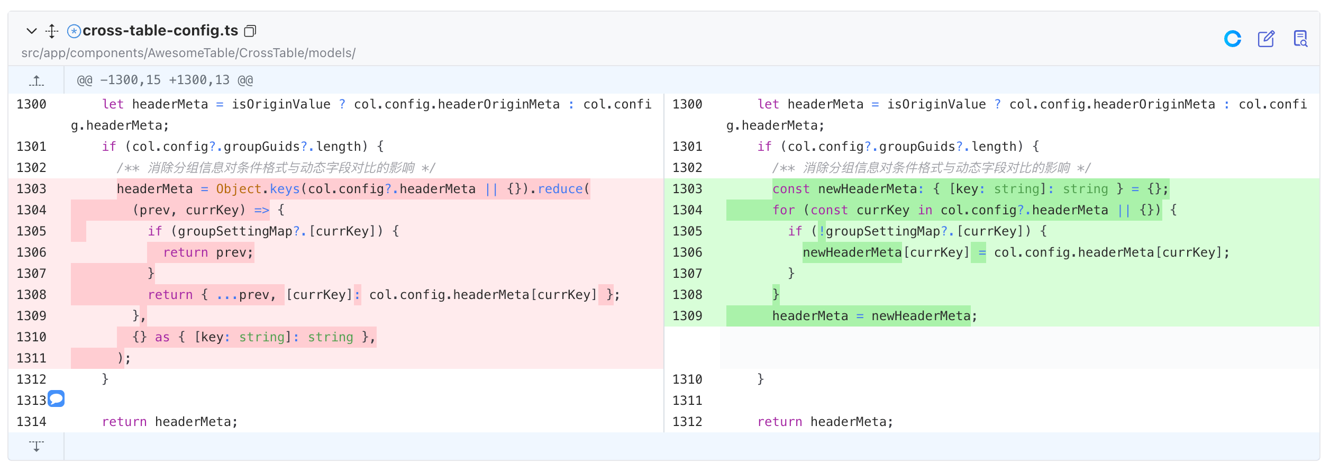This screenshot has width=1330, height=471.
Task: Open the edit file pencil icon
Action: click(1267, 39)
